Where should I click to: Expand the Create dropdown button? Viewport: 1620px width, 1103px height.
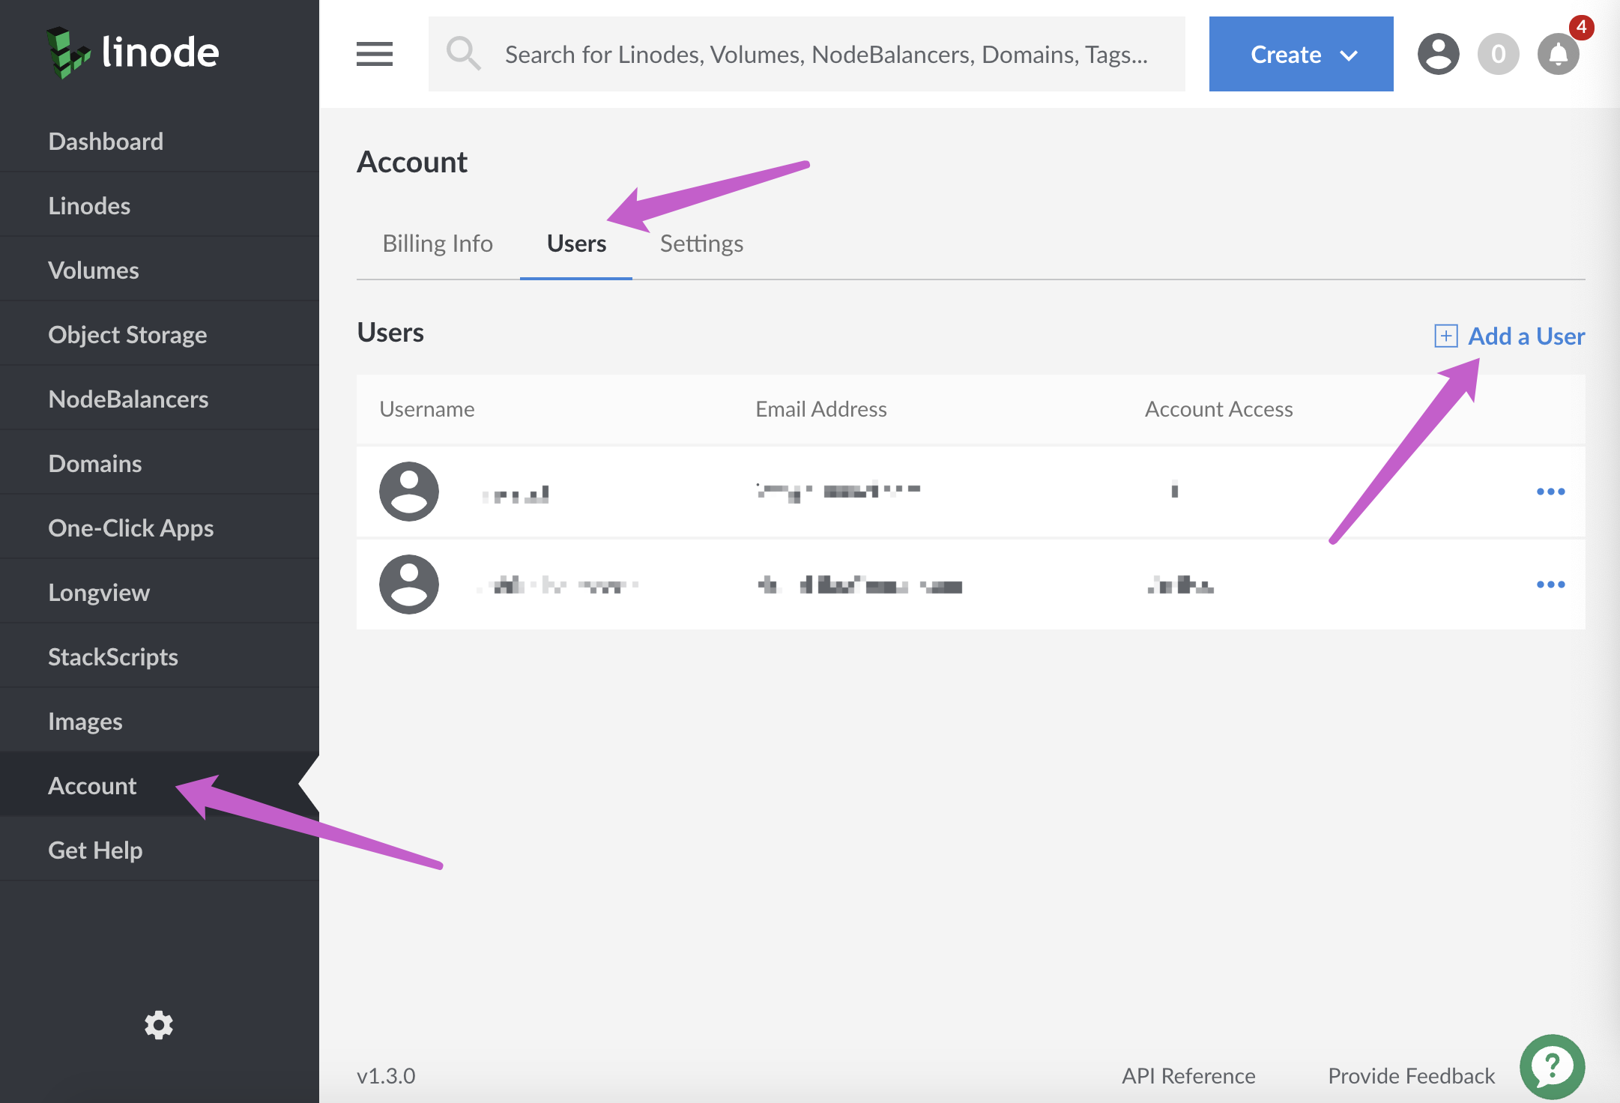pos(1301,54)
